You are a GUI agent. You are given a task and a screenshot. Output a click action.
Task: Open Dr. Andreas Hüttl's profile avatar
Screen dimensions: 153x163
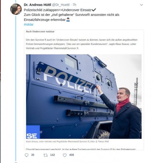tap(16, 9)
